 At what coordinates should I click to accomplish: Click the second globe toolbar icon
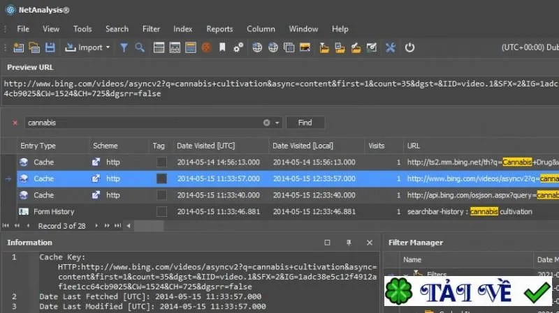(273, 47)
